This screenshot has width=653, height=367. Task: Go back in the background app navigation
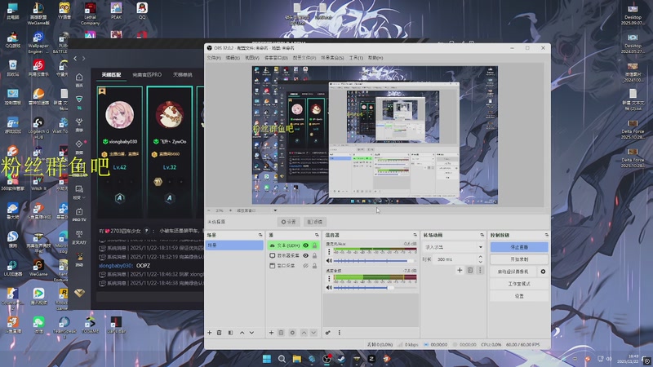(x=75, y=59)
